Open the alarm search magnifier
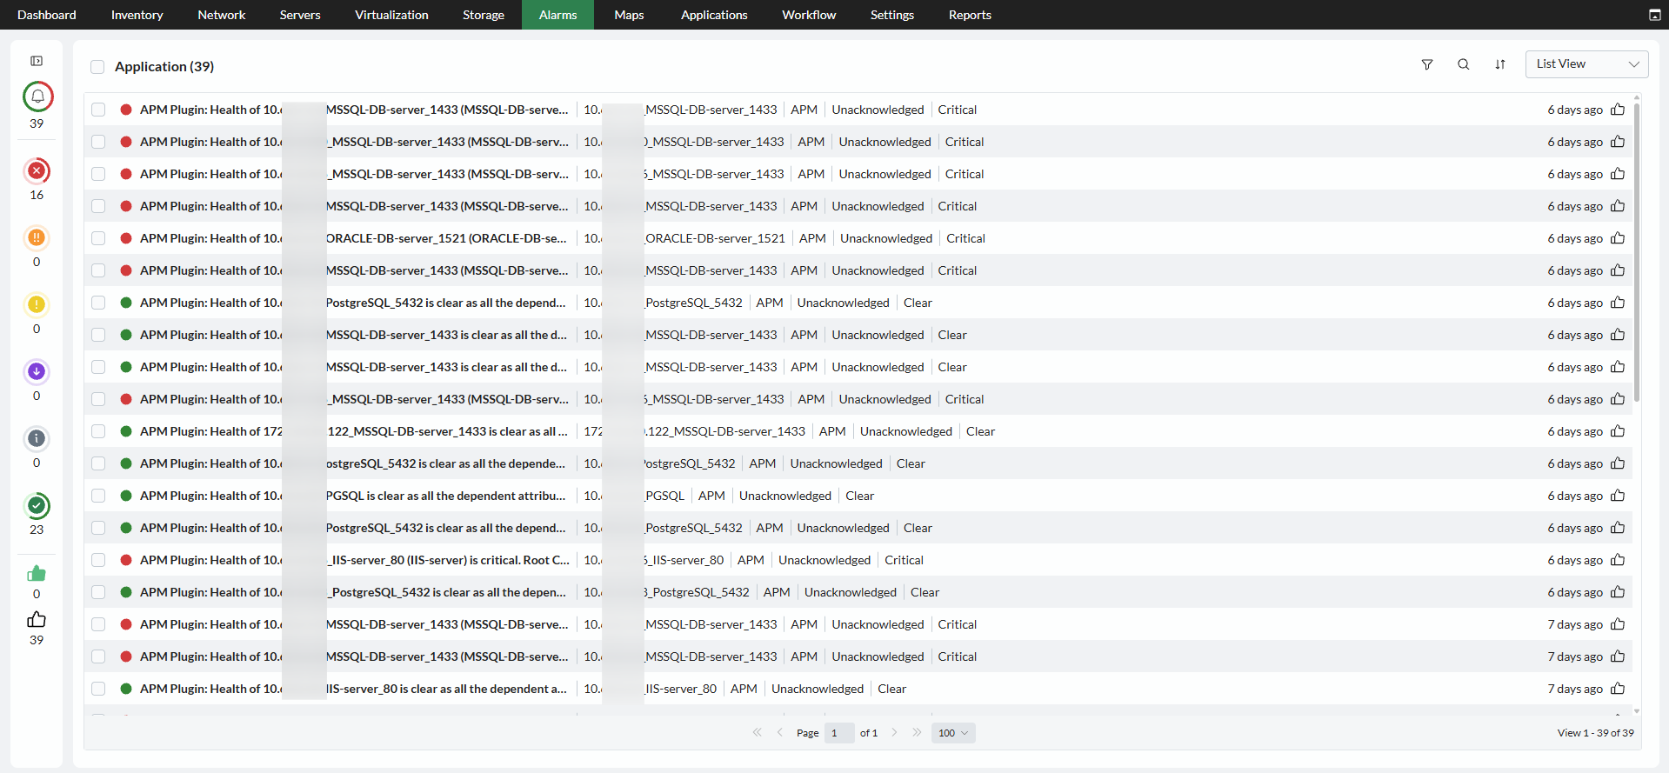This screenshot has width=1669, height=773. tap(1463, 64)
